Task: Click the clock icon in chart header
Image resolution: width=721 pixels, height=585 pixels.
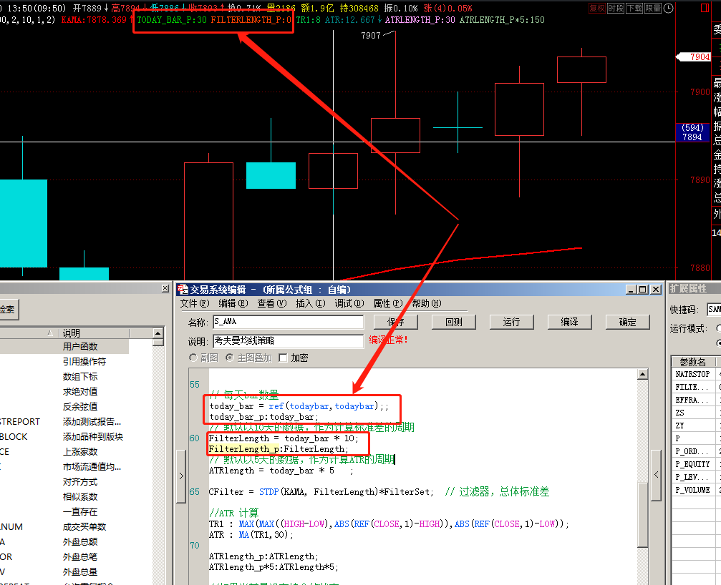Action: [669, 9]
